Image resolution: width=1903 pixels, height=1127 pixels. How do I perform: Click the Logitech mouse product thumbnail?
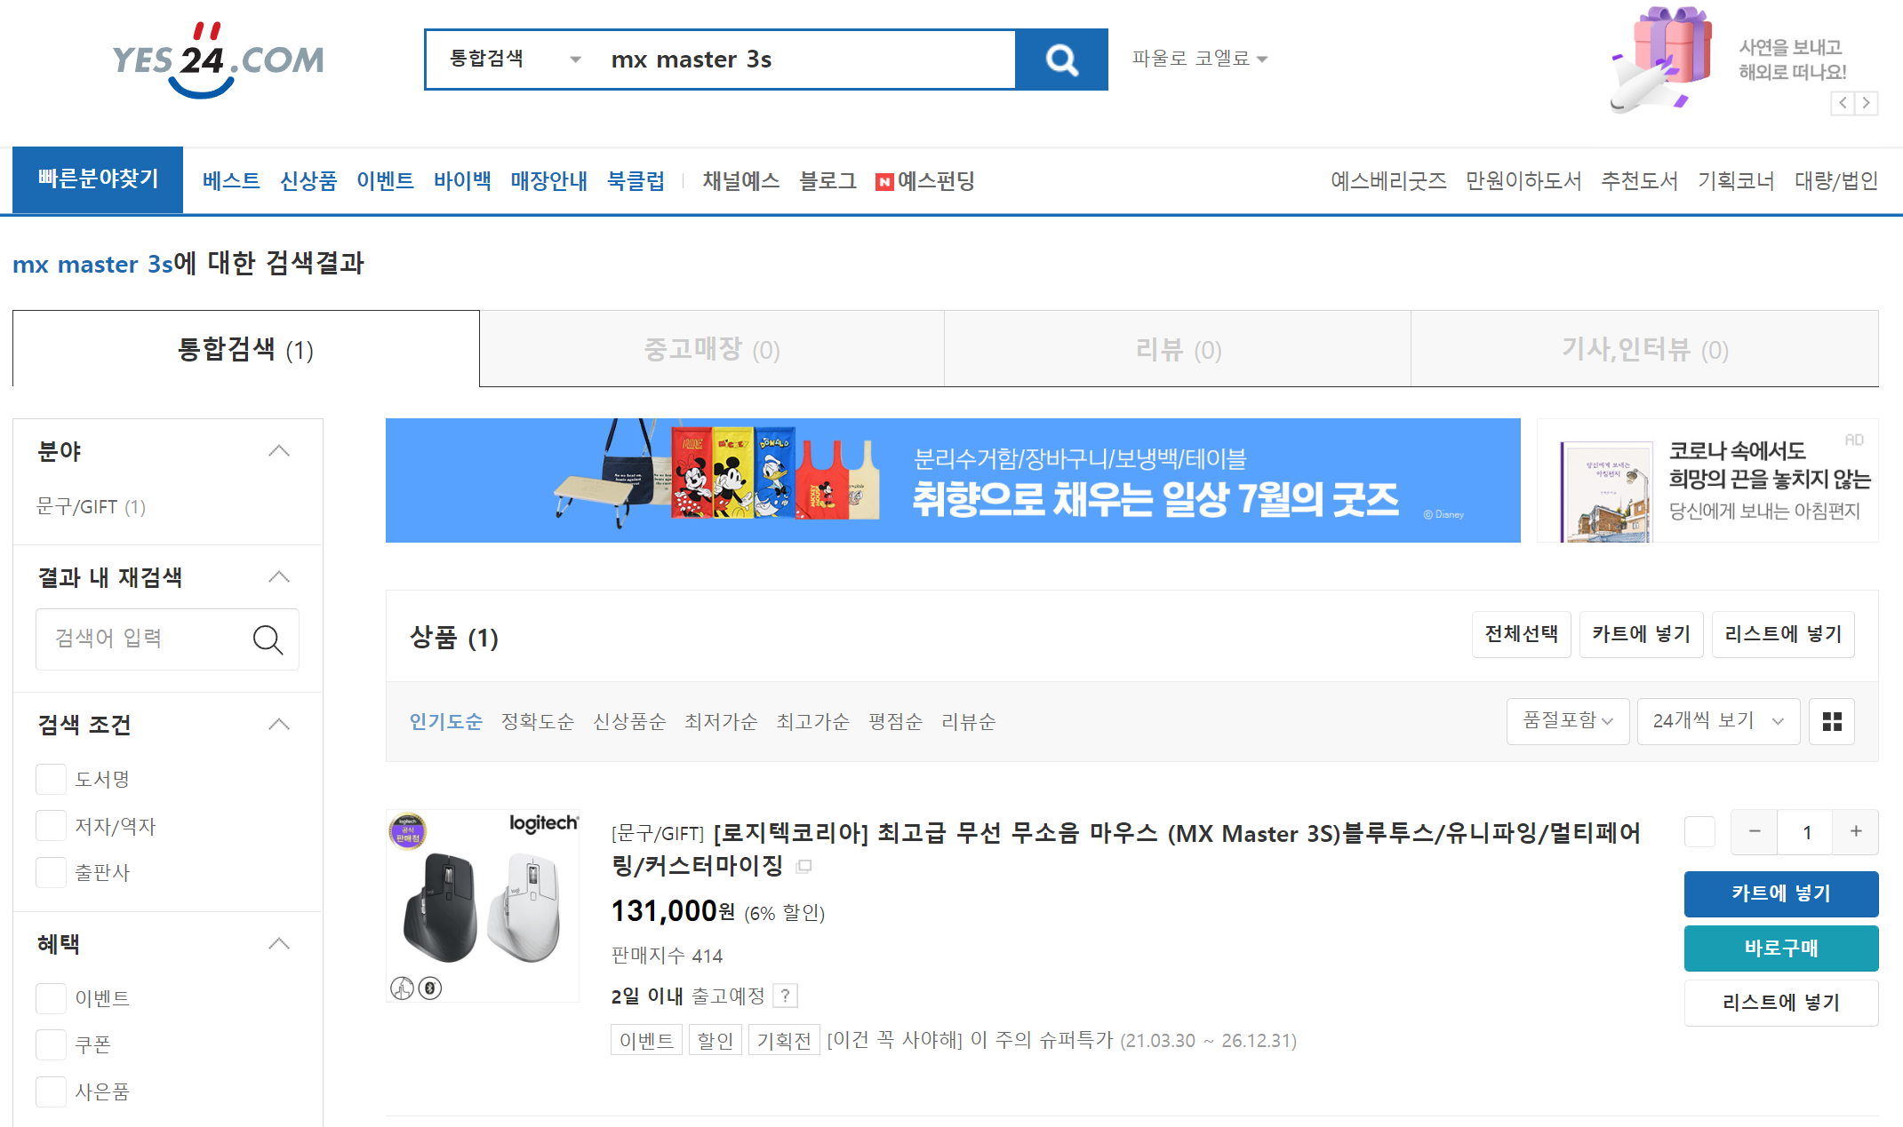click(483, 905)
